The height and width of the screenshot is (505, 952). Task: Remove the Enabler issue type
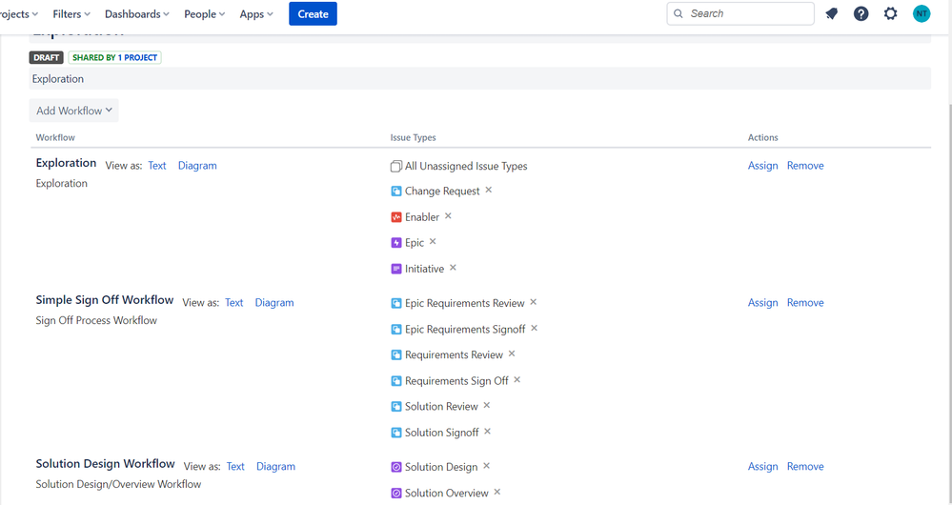pyautogui.click(x=448, y=216)
